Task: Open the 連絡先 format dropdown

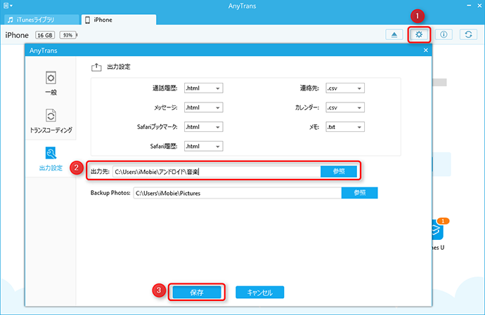Action: [345, 88]
